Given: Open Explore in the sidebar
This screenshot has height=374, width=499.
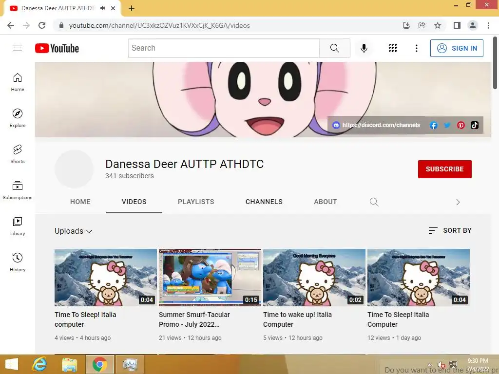Looking at the screenshot, I should pos(18,118).
